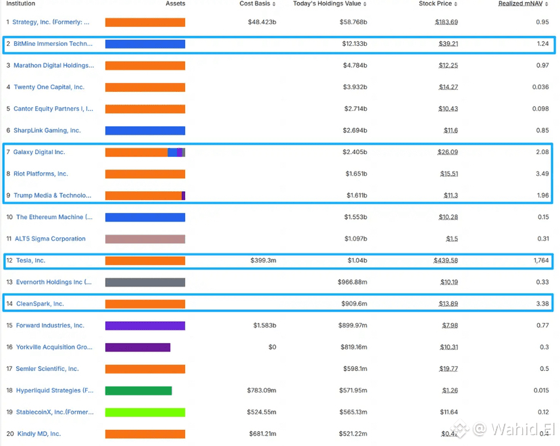Open Trump Media & Technolo... link
The height and width of the screenshot is (446, 560).
pyautogui.click(x=53, y=195)
